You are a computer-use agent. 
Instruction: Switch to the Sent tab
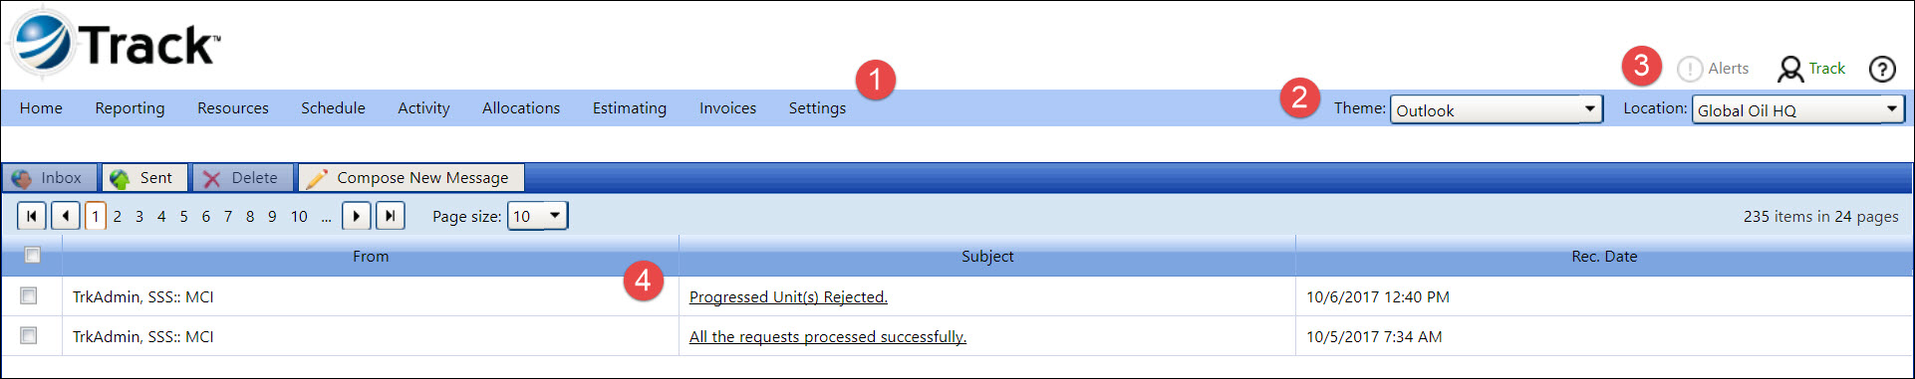[x=142, y=178]
